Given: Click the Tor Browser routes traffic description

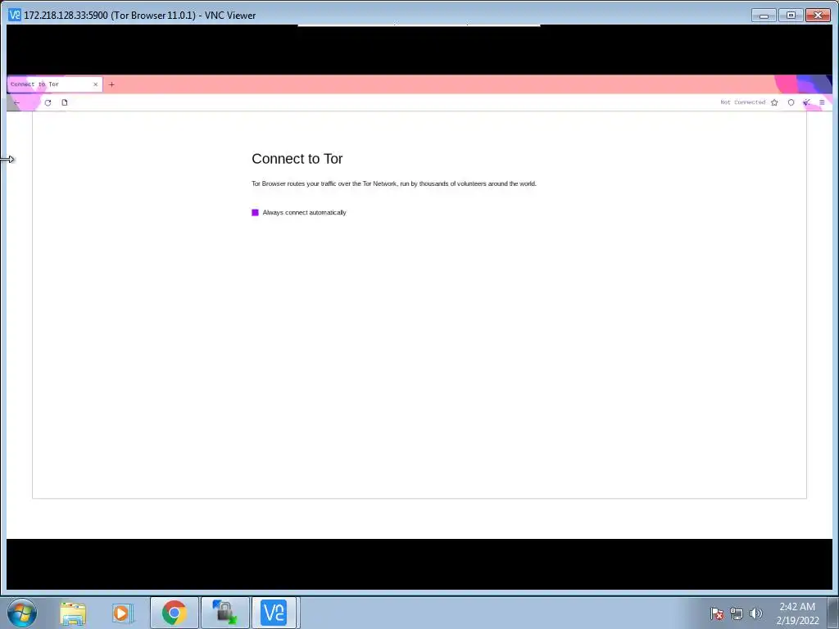Looking at the screenshot, I should [394, 184].
